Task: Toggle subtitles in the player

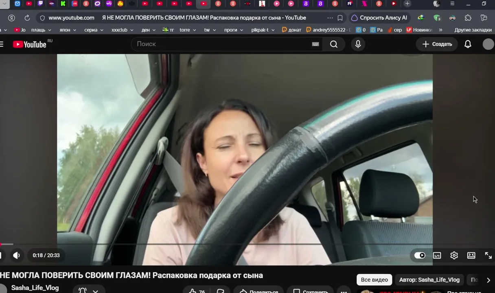Action: [x=437, y=255]
